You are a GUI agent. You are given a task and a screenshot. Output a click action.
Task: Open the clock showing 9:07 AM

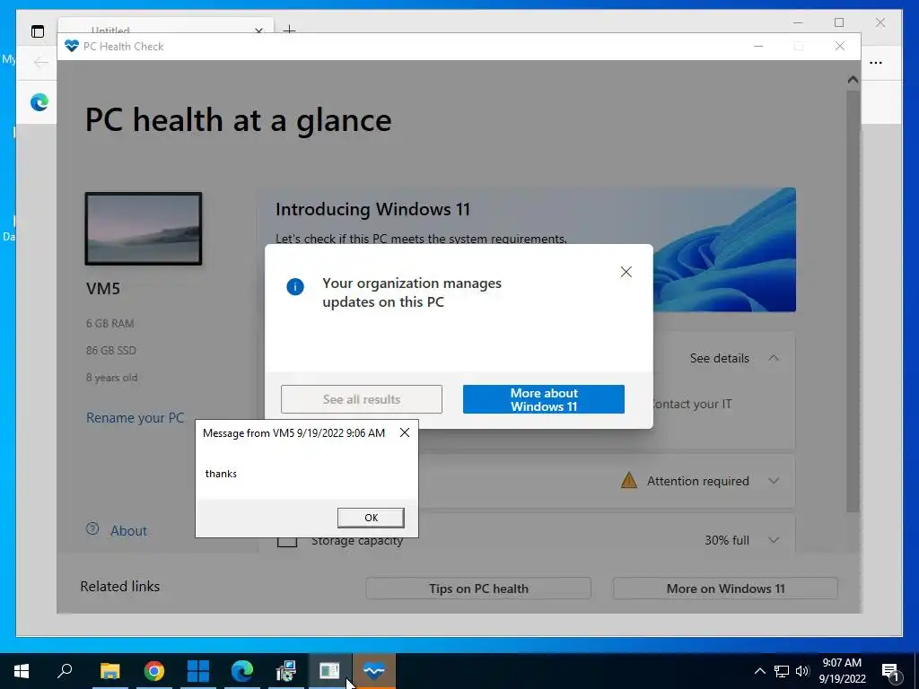(842, 671)
